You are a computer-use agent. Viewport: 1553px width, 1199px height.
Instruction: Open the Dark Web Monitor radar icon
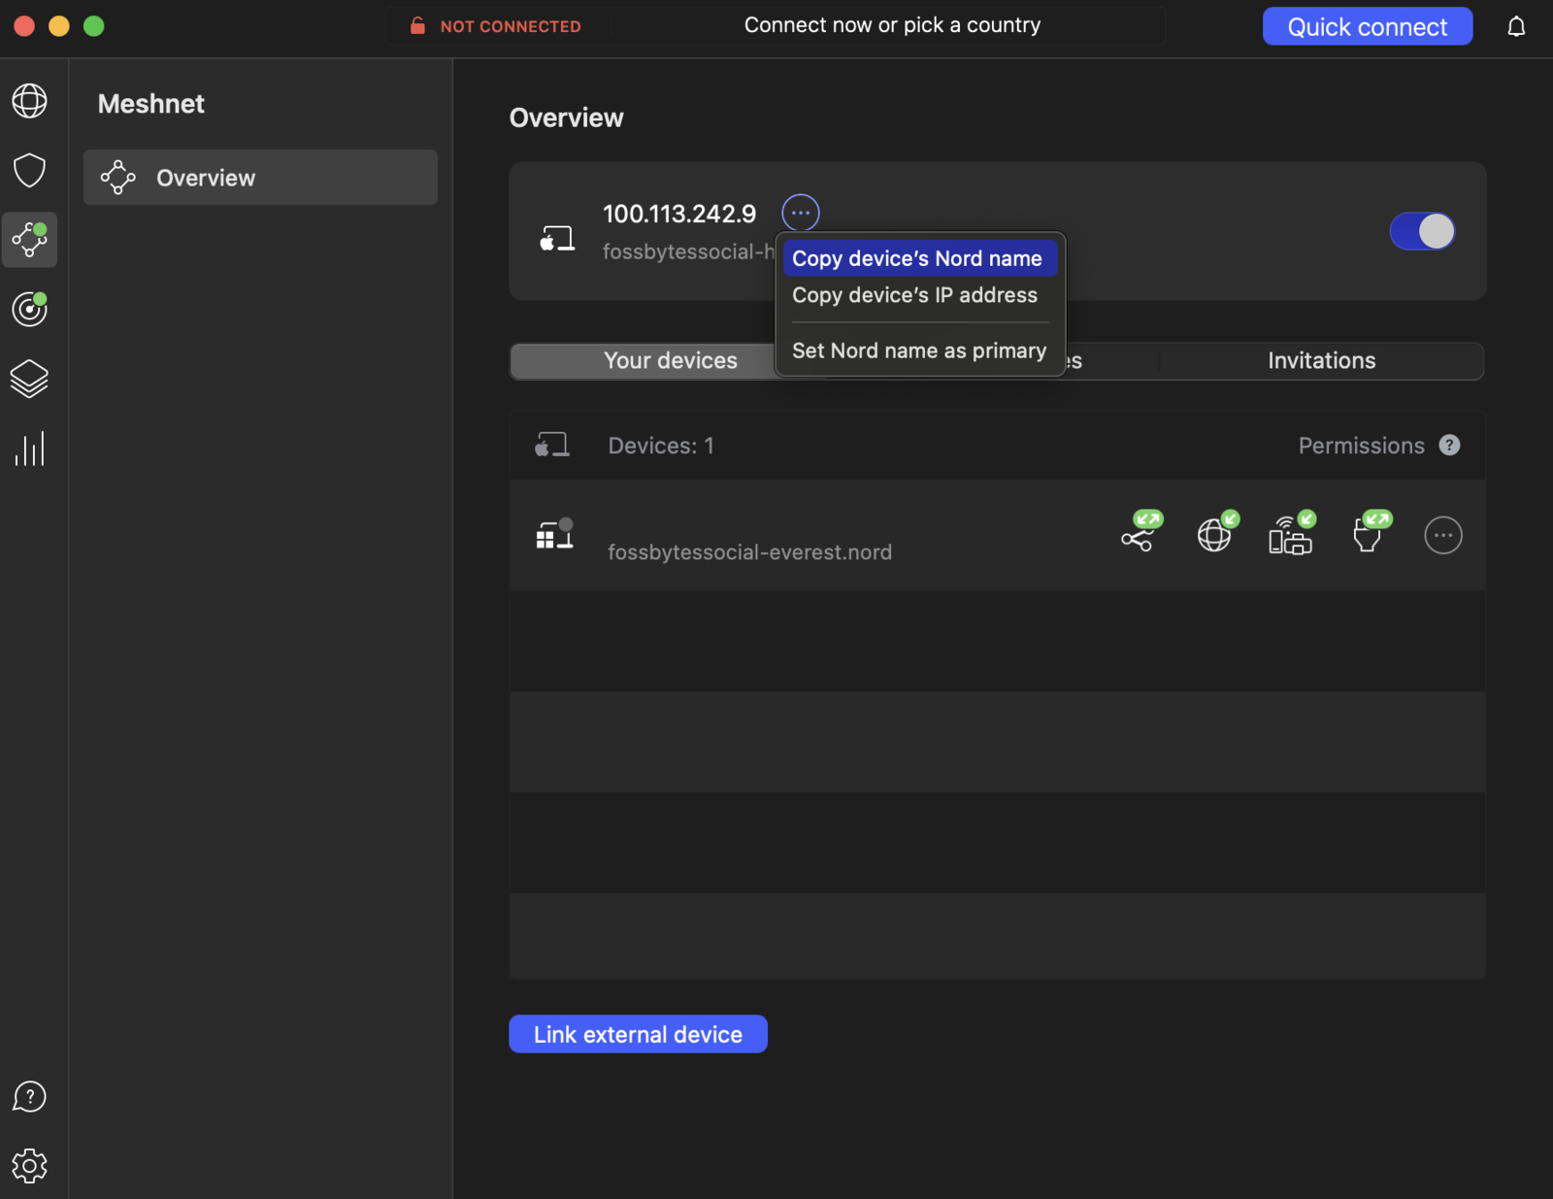tap(30, 310)
